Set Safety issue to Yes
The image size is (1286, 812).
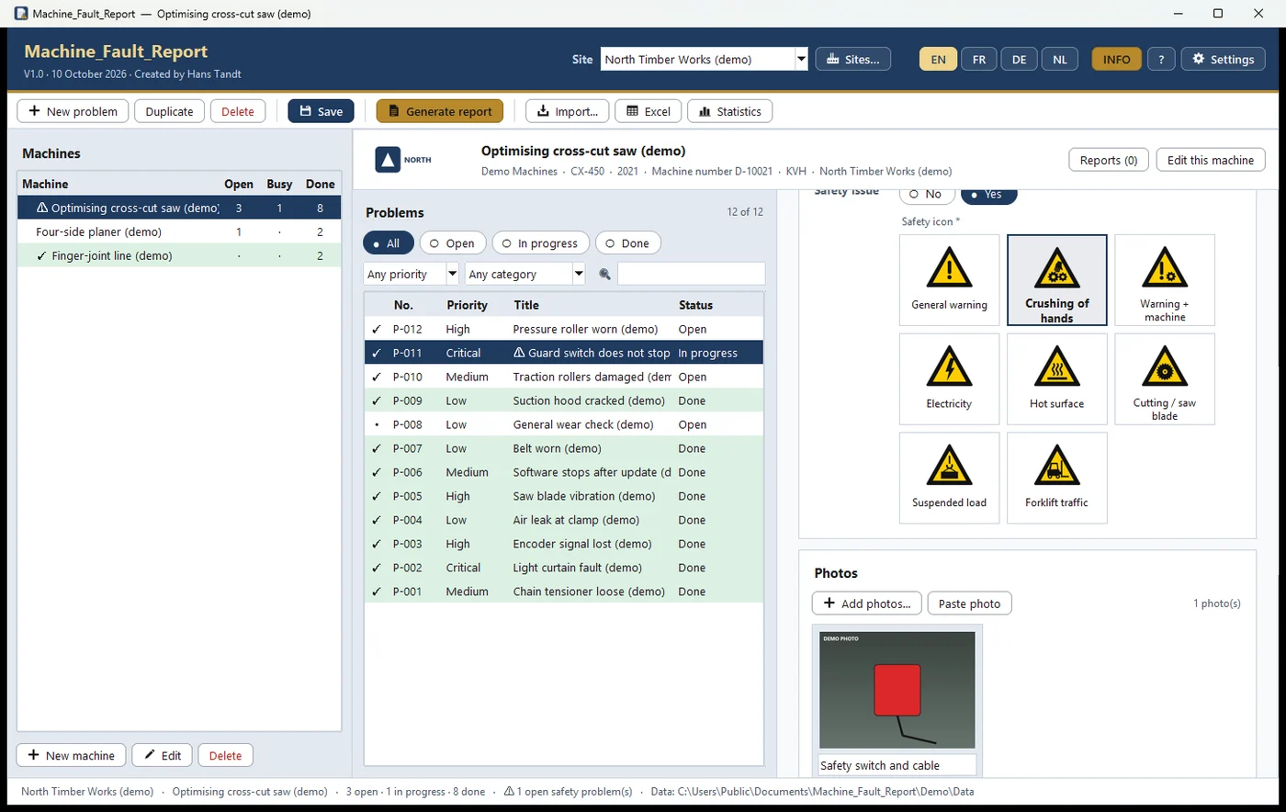[988, 194]
